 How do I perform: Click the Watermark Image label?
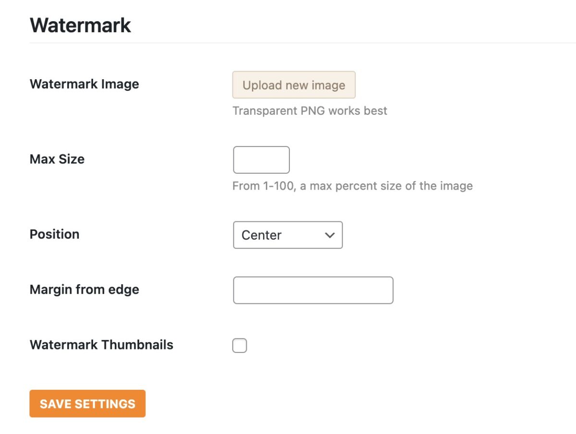click(84, 84)
